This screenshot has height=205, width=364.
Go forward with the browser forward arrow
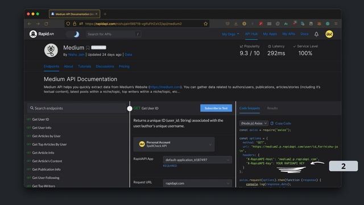point(38,24)
